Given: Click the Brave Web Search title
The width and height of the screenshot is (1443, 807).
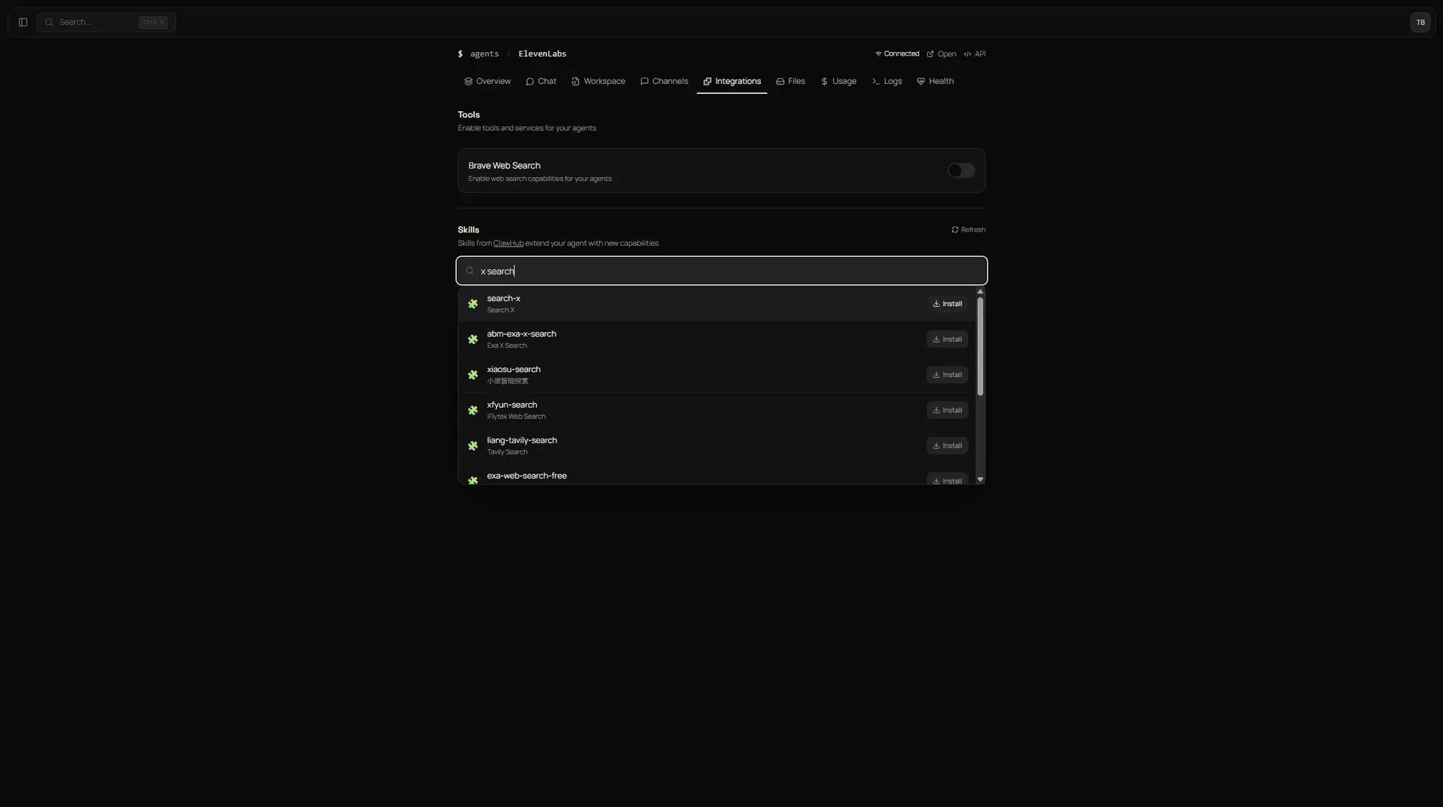Looking at the screenshot, I should (504, 166).
